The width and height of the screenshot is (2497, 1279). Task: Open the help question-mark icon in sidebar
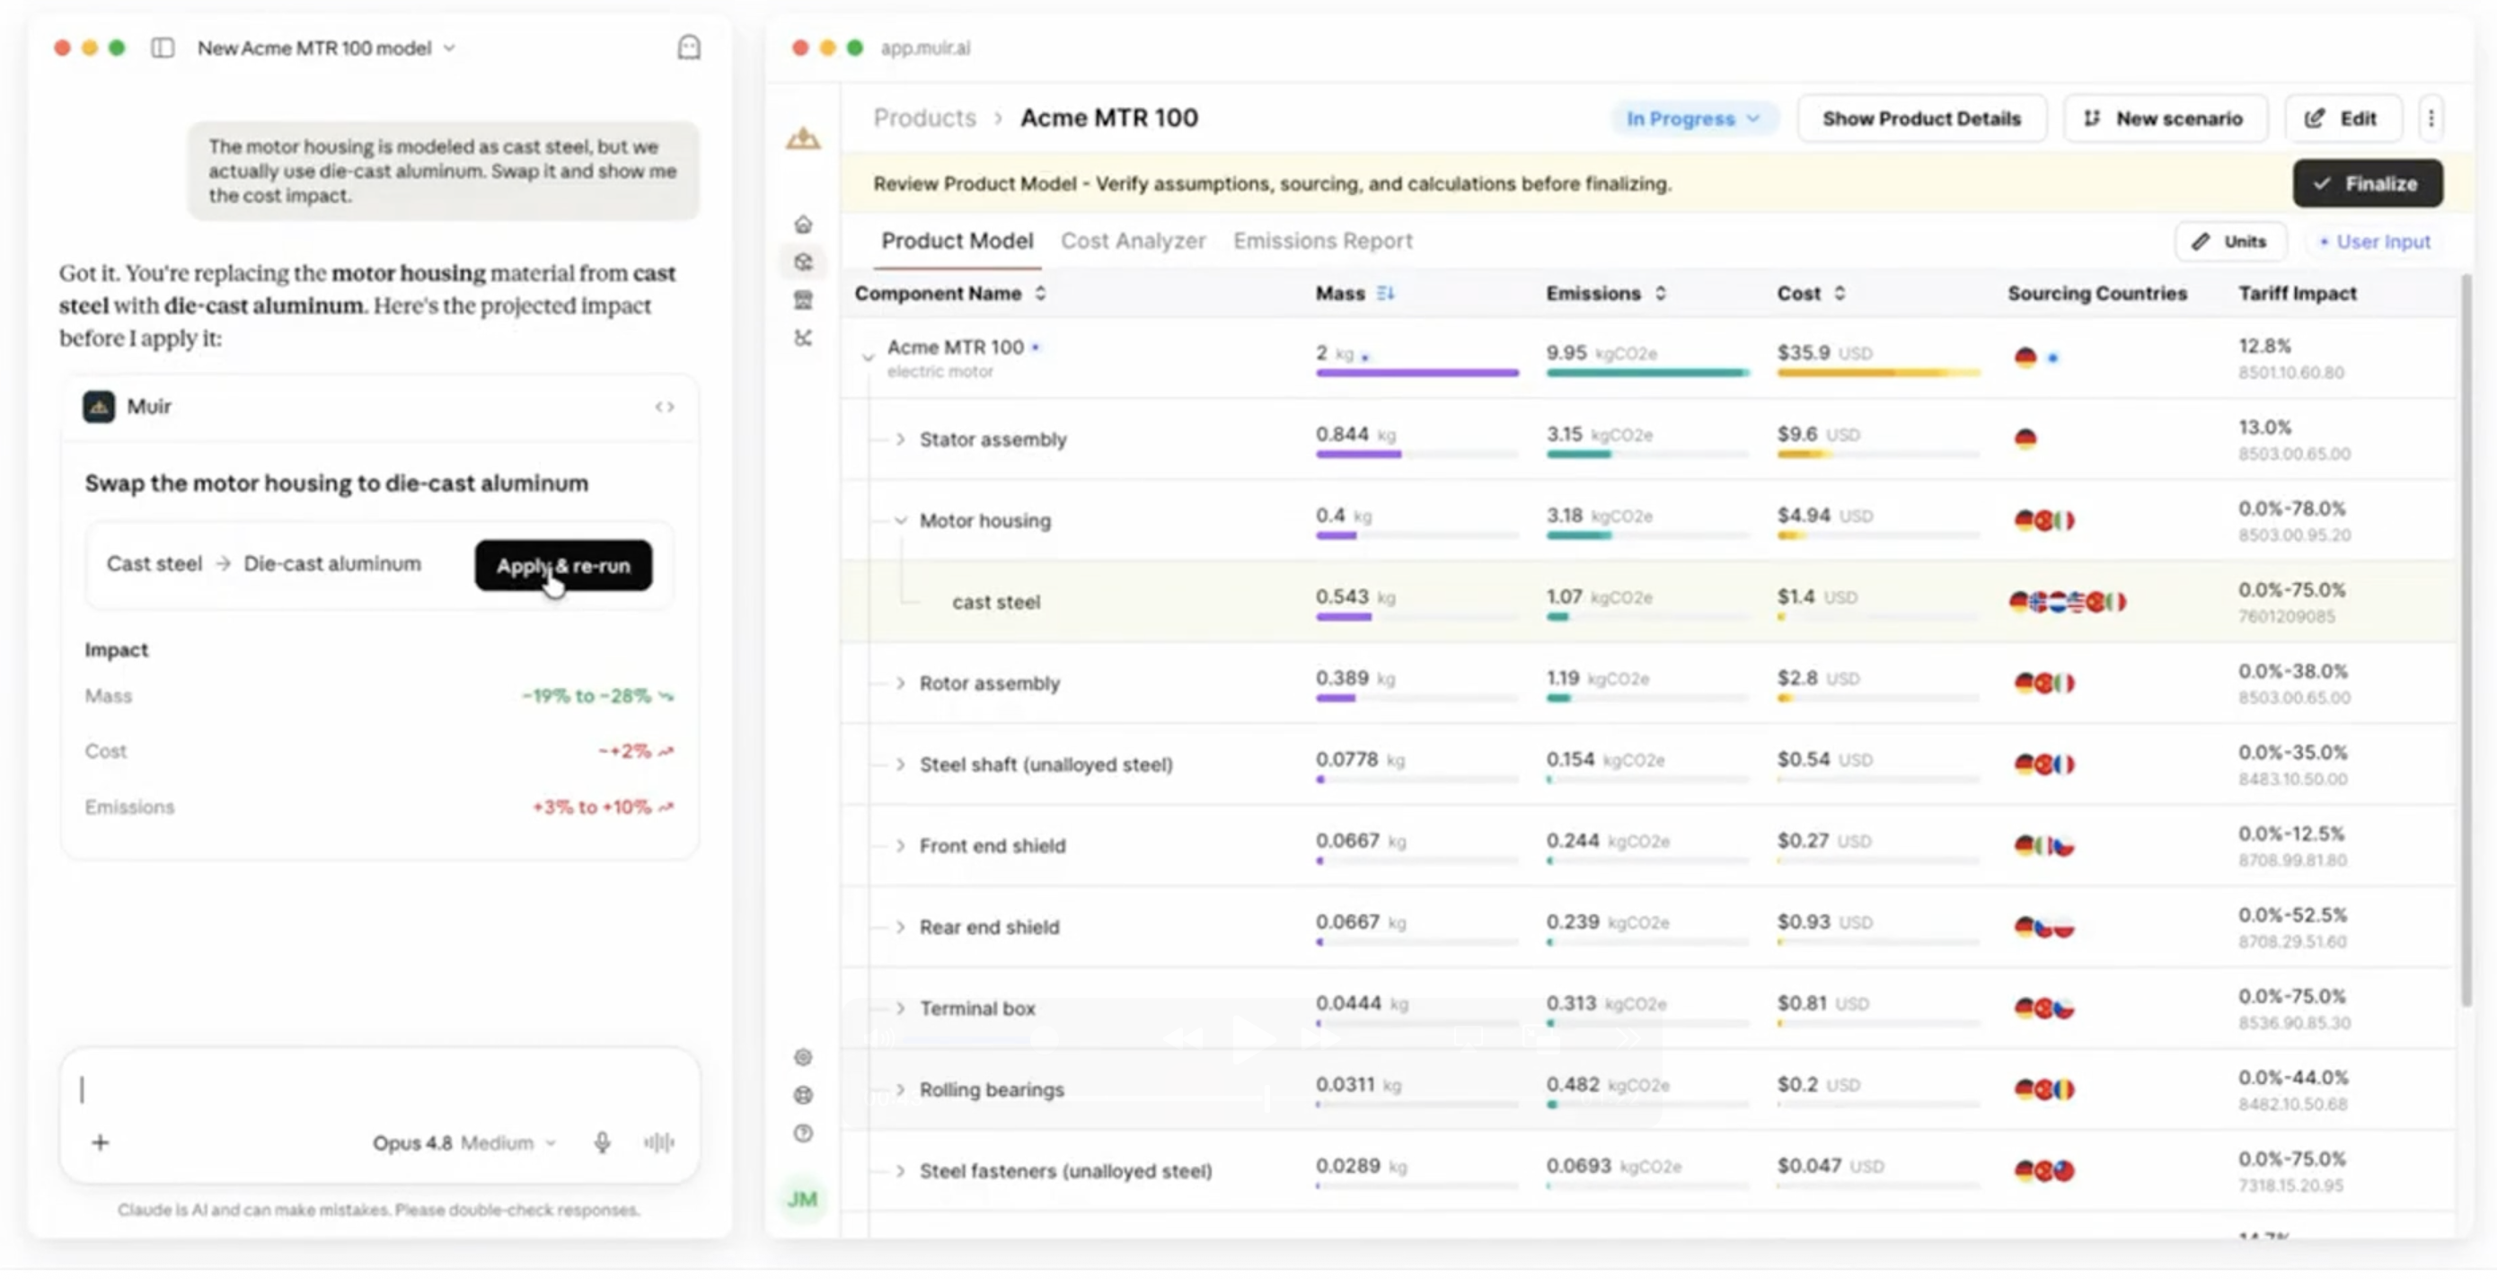click(x=803, y=1133)
